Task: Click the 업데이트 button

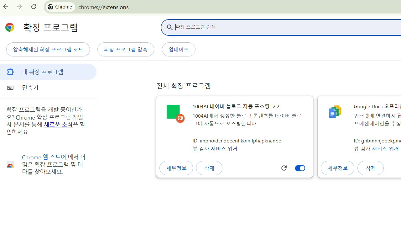Action: click(x=179, y=50)
